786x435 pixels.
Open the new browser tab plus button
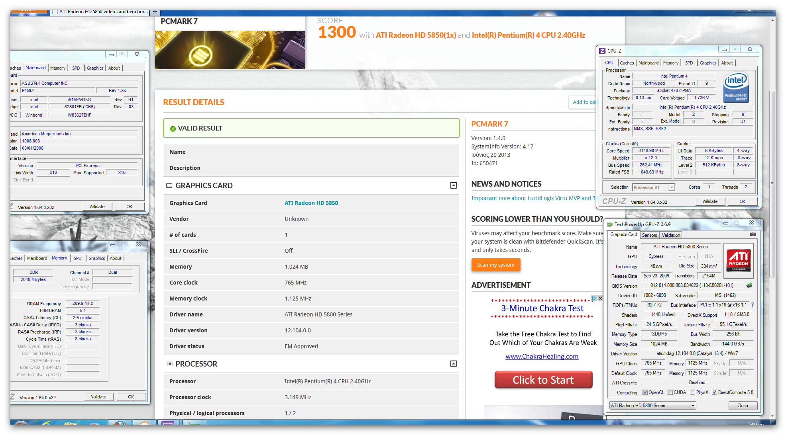[155, 12]
